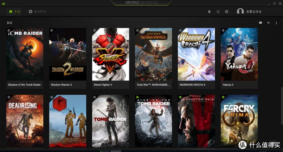Click status icon on Total War WARHAMMER

[x=137, y=30]
